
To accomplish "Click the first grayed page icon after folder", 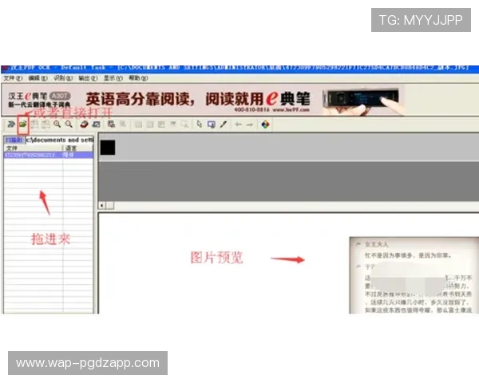I will [34, 124].
